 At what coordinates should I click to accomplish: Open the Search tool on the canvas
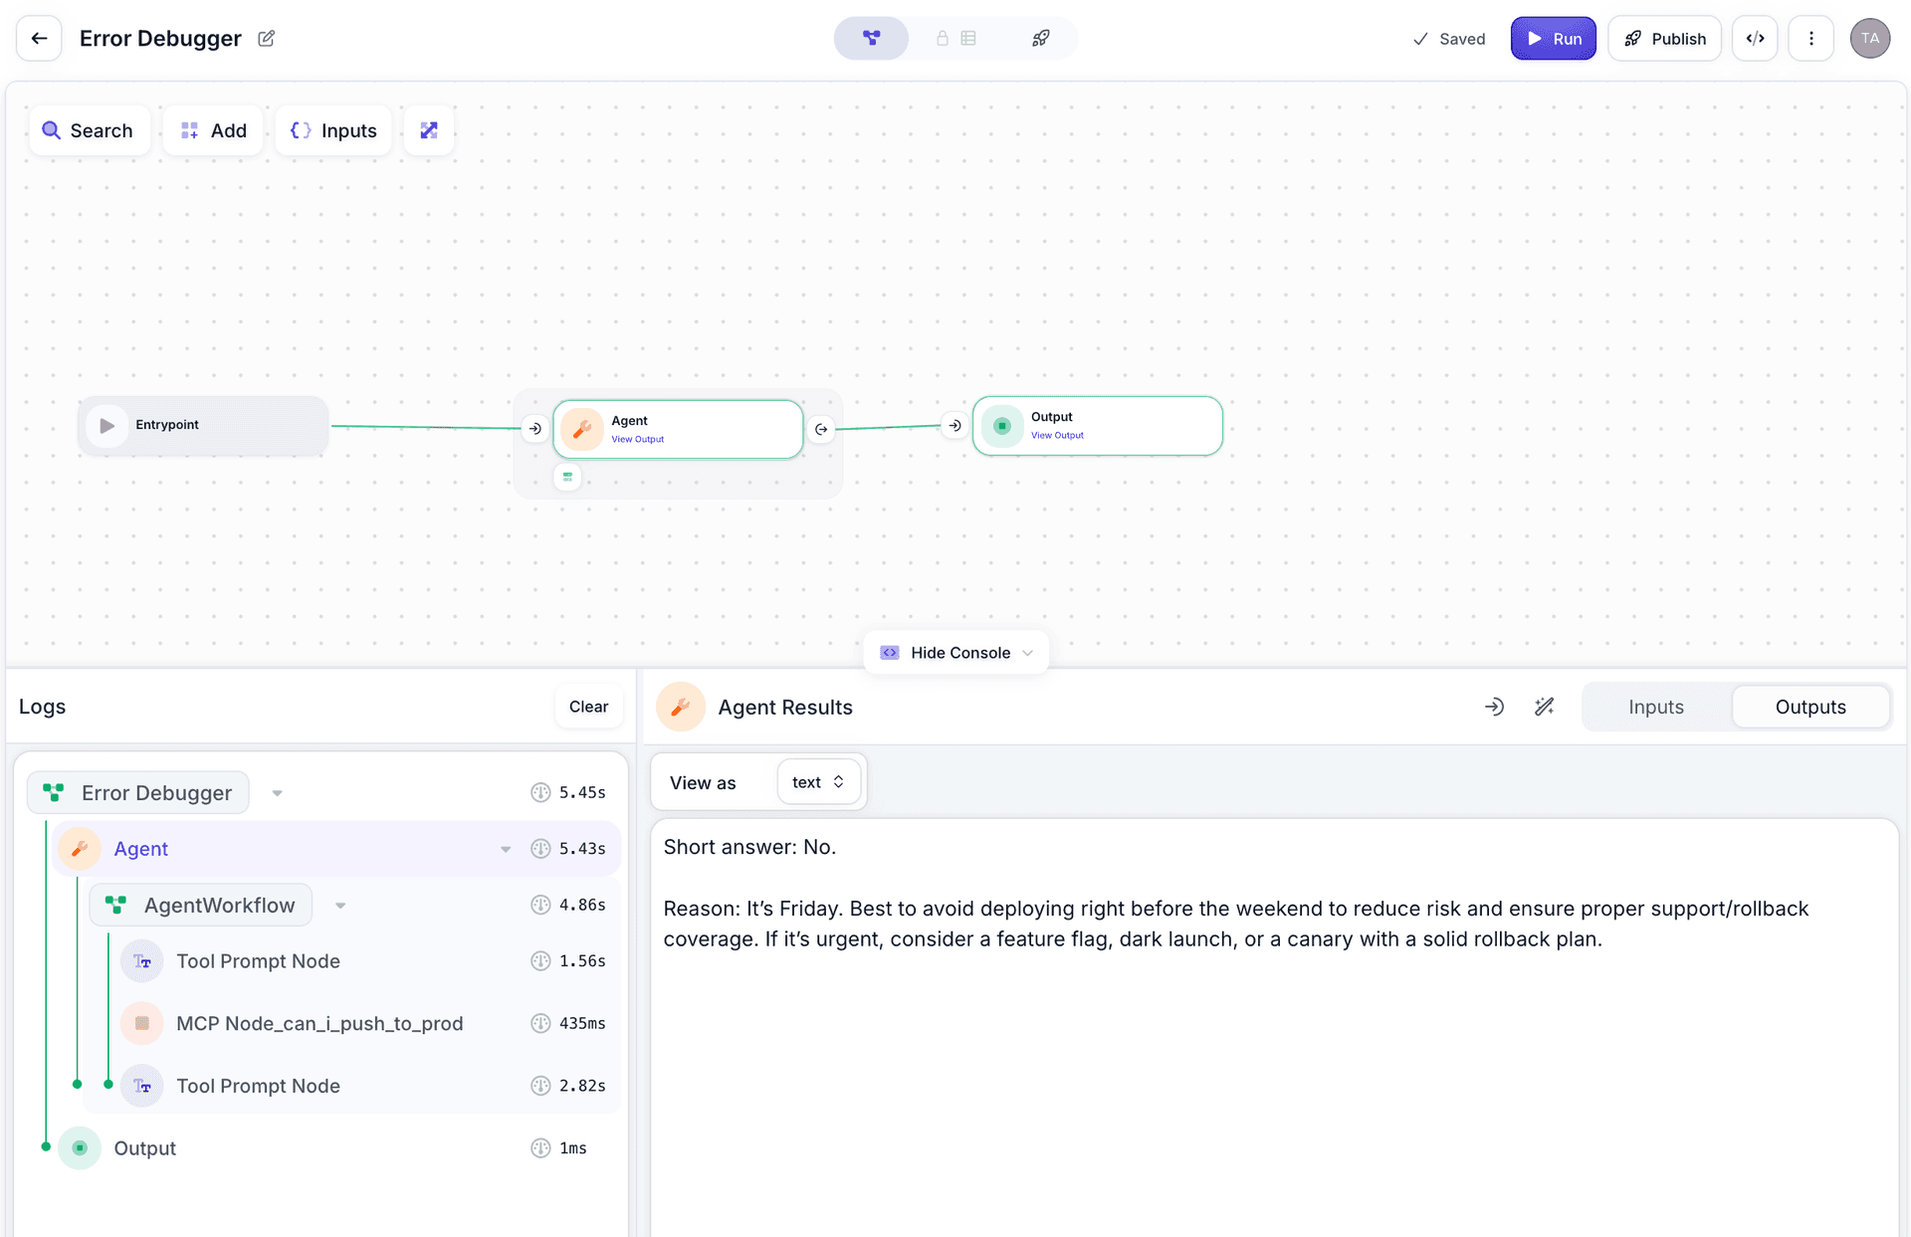click(90, 130)
